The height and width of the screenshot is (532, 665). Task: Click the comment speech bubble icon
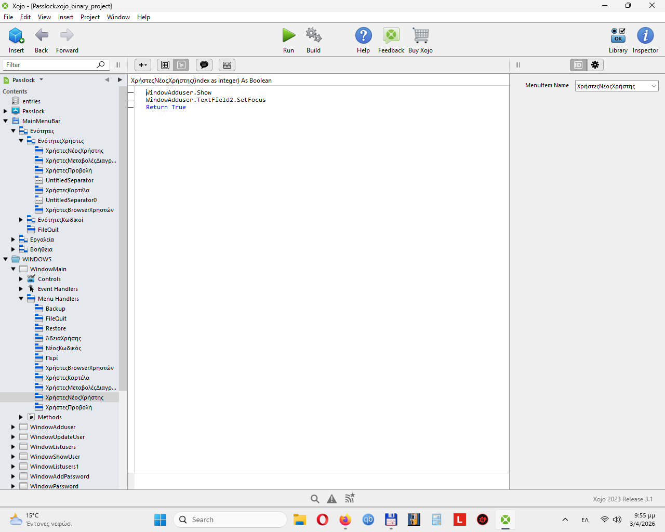coord(204,65)
